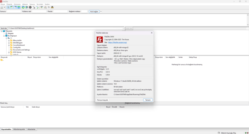Click the Parola input field
Viewport: 249px width, 134px height.
[x=60, y=11]
